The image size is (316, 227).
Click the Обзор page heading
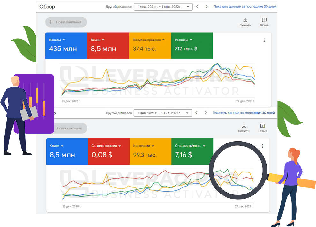[x=47, y=7]
